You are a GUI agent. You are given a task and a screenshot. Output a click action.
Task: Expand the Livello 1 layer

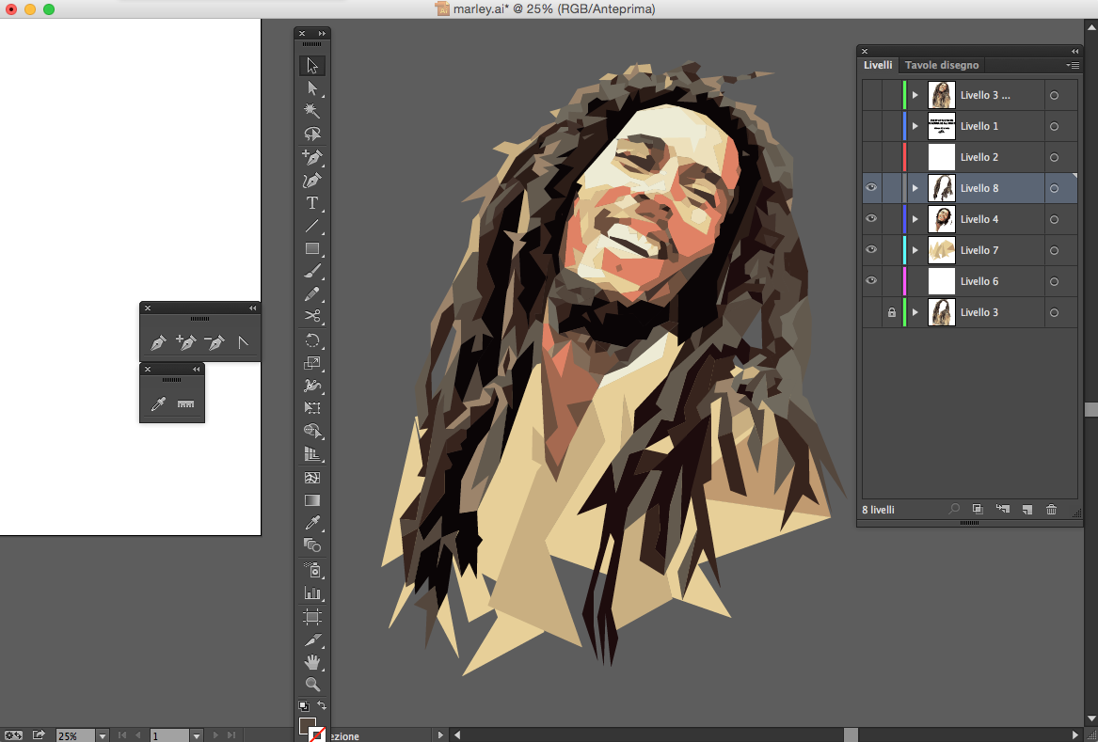coord(915,126)
